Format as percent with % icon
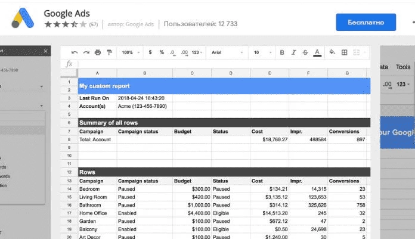The height and width of the screenshot is (239, 415). pos(162,52)
